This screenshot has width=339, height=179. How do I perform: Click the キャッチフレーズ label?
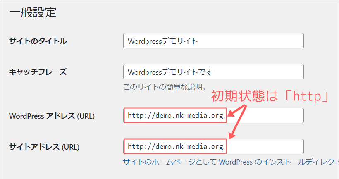click(37, 72)
